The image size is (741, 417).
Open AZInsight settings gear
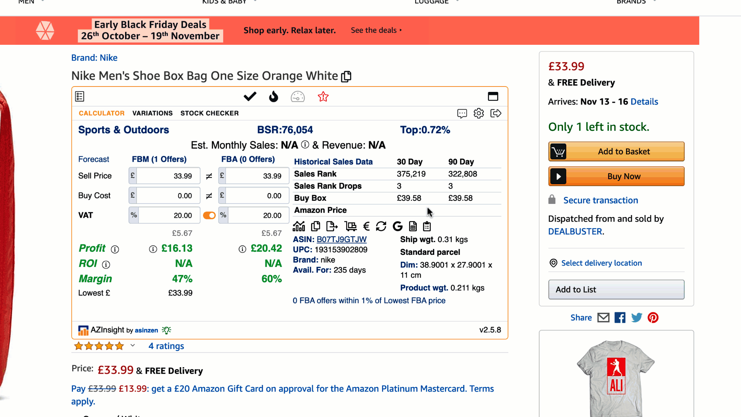tap(479, 114)
